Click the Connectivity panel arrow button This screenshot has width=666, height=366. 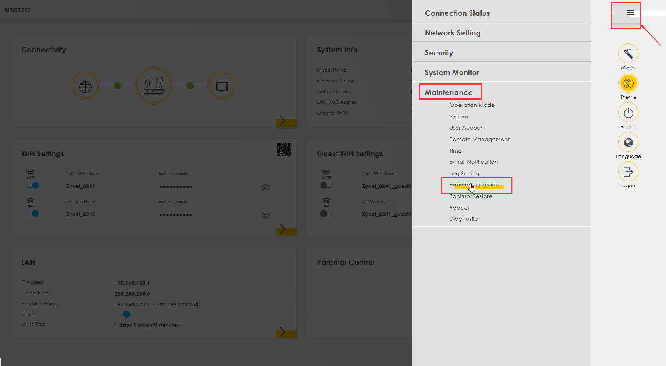click(285, 121)
